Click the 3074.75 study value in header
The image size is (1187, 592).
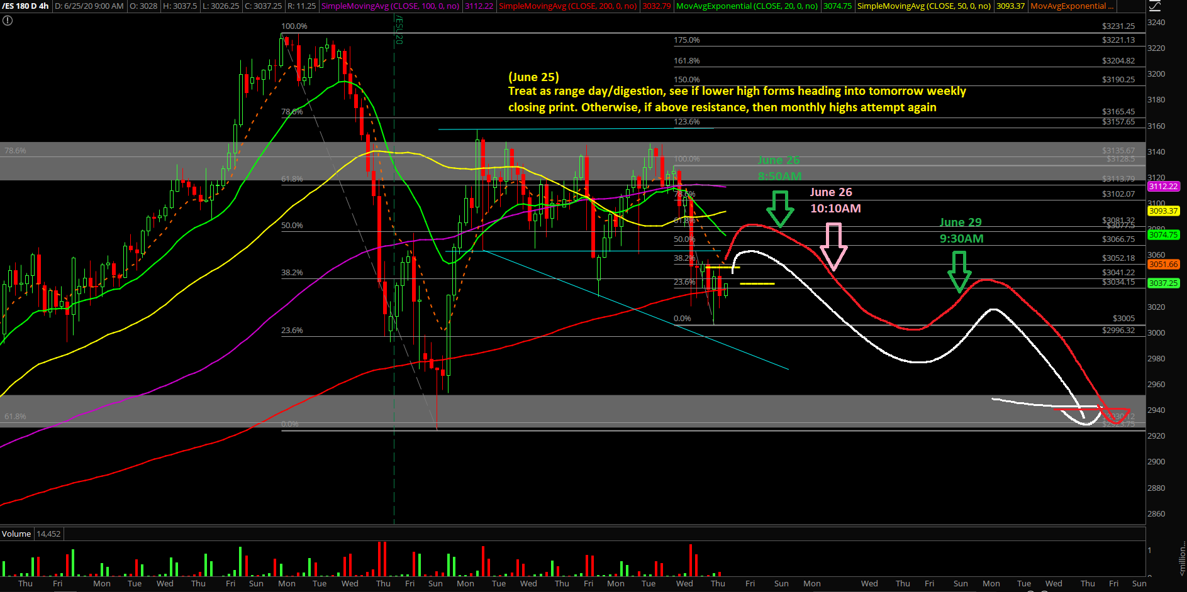coord(837,6)
